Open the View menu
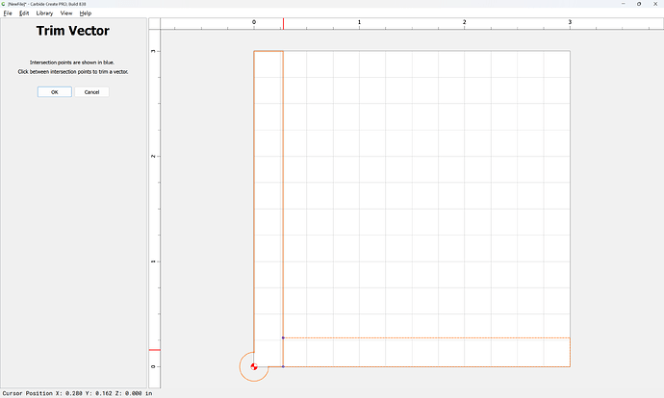Screen dimensions: 664x398 [66, 13]
